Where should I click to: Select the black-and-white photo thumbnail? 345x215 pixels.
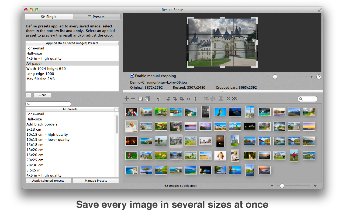[205, 112]
